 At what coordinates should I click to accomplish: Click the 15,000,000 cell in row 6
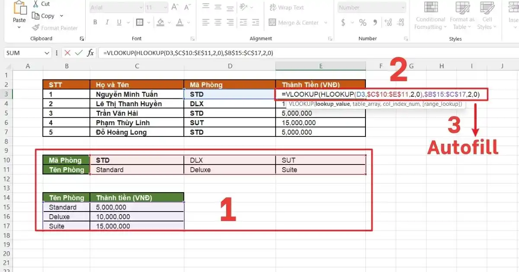[x=320, y=123]
